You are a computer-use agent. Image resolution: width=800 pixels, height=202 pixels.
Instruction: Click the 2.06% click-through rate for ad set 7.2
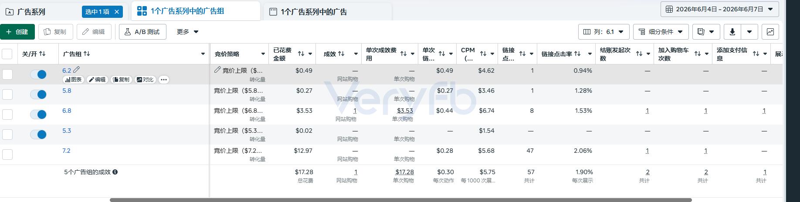pos(583,151)
